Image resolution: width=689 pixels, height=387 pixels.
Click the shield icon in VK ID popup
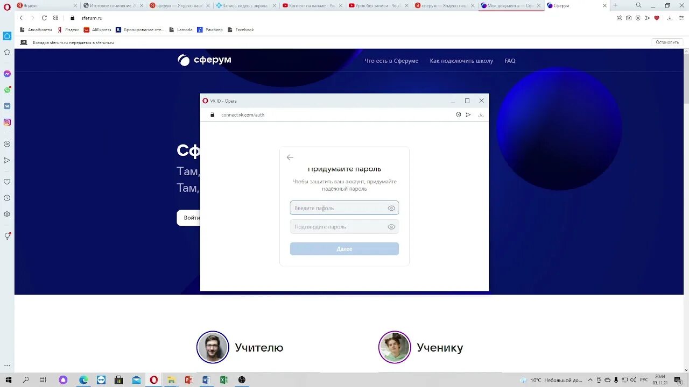(458, 114)
